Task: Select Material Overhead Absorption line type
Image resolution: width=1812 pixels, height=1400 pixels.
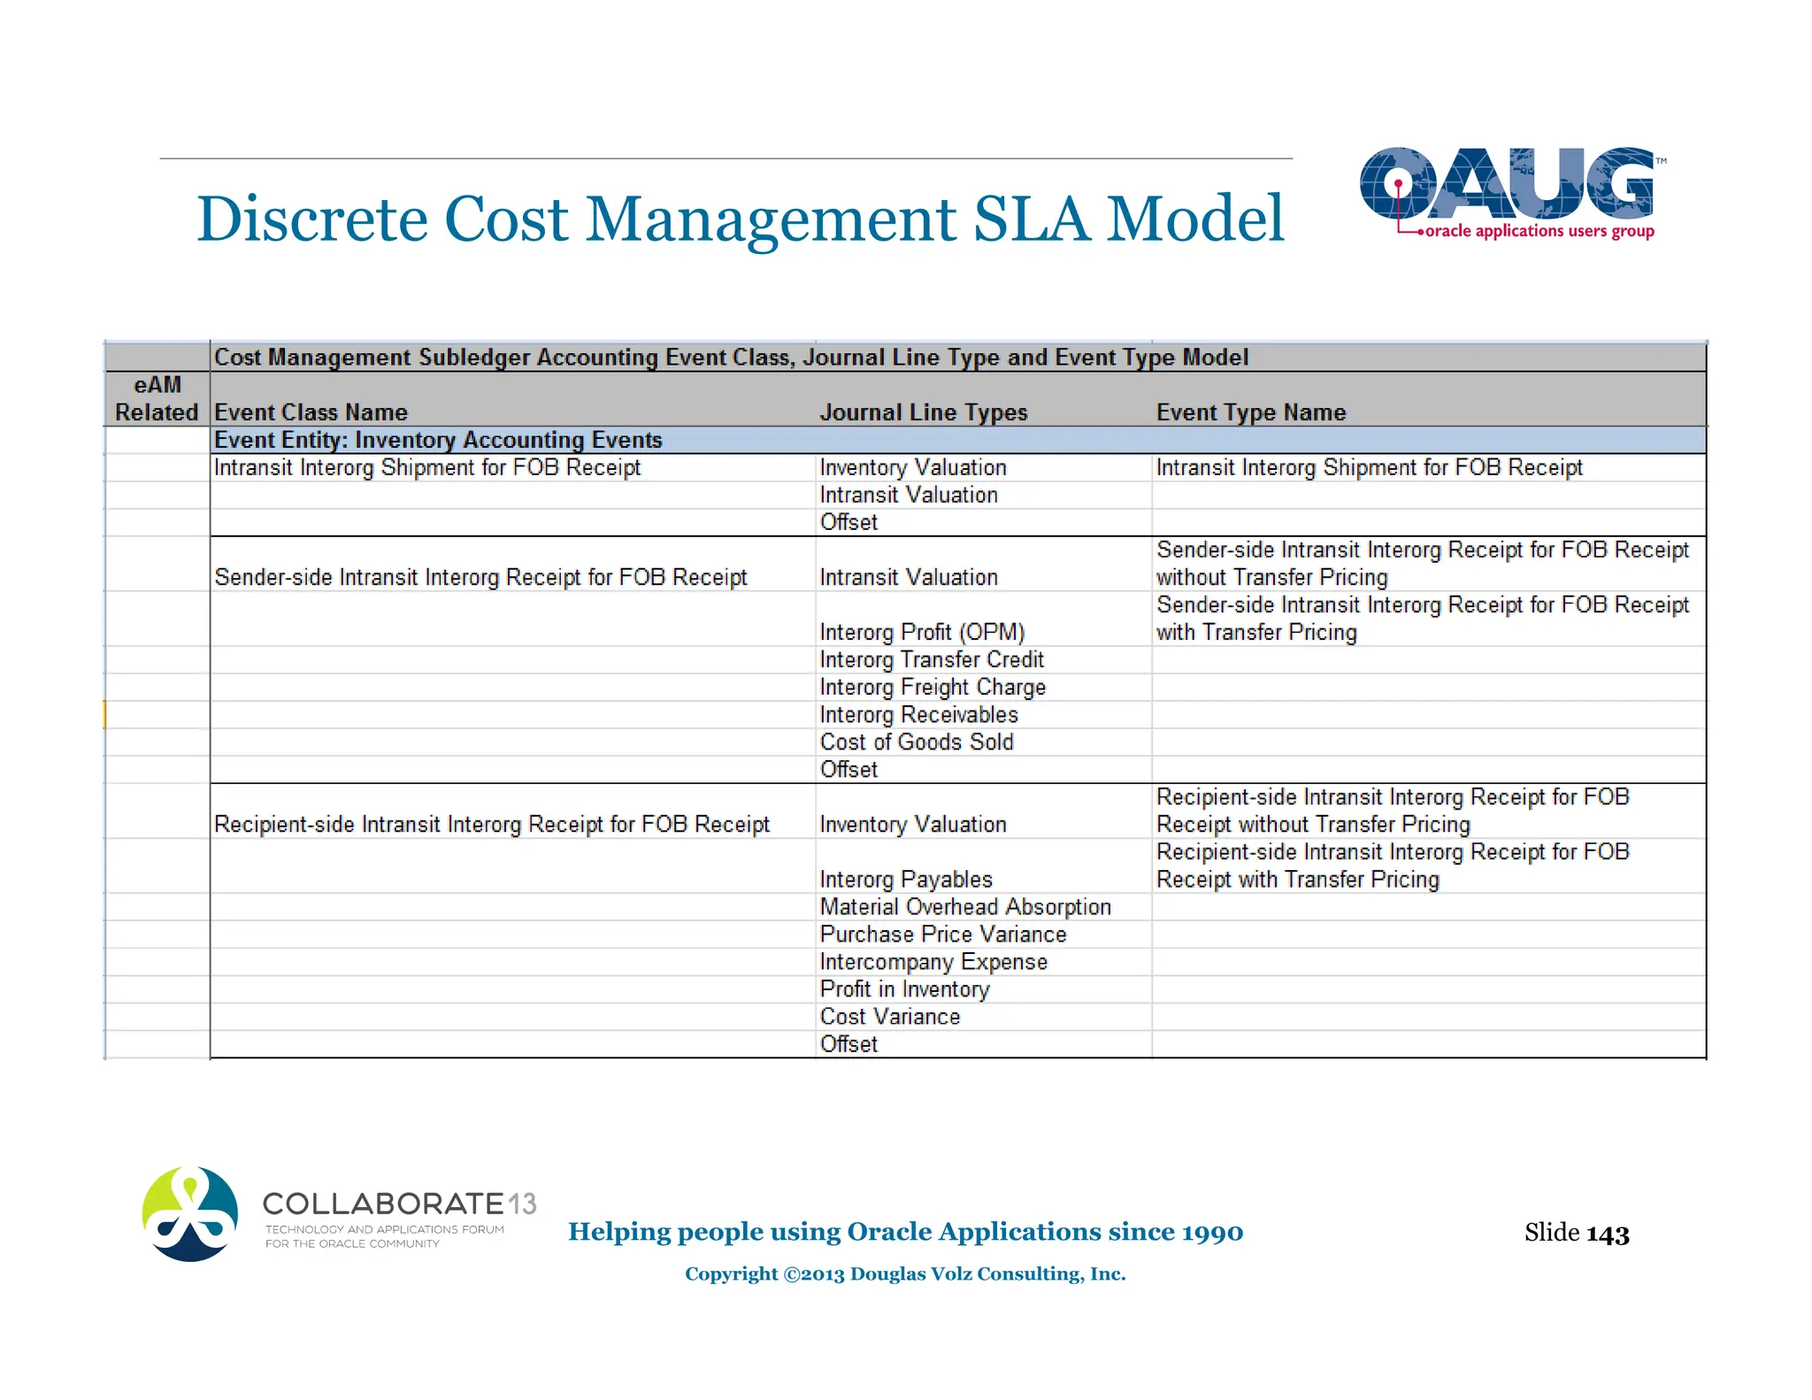Action: click(965, 906)
